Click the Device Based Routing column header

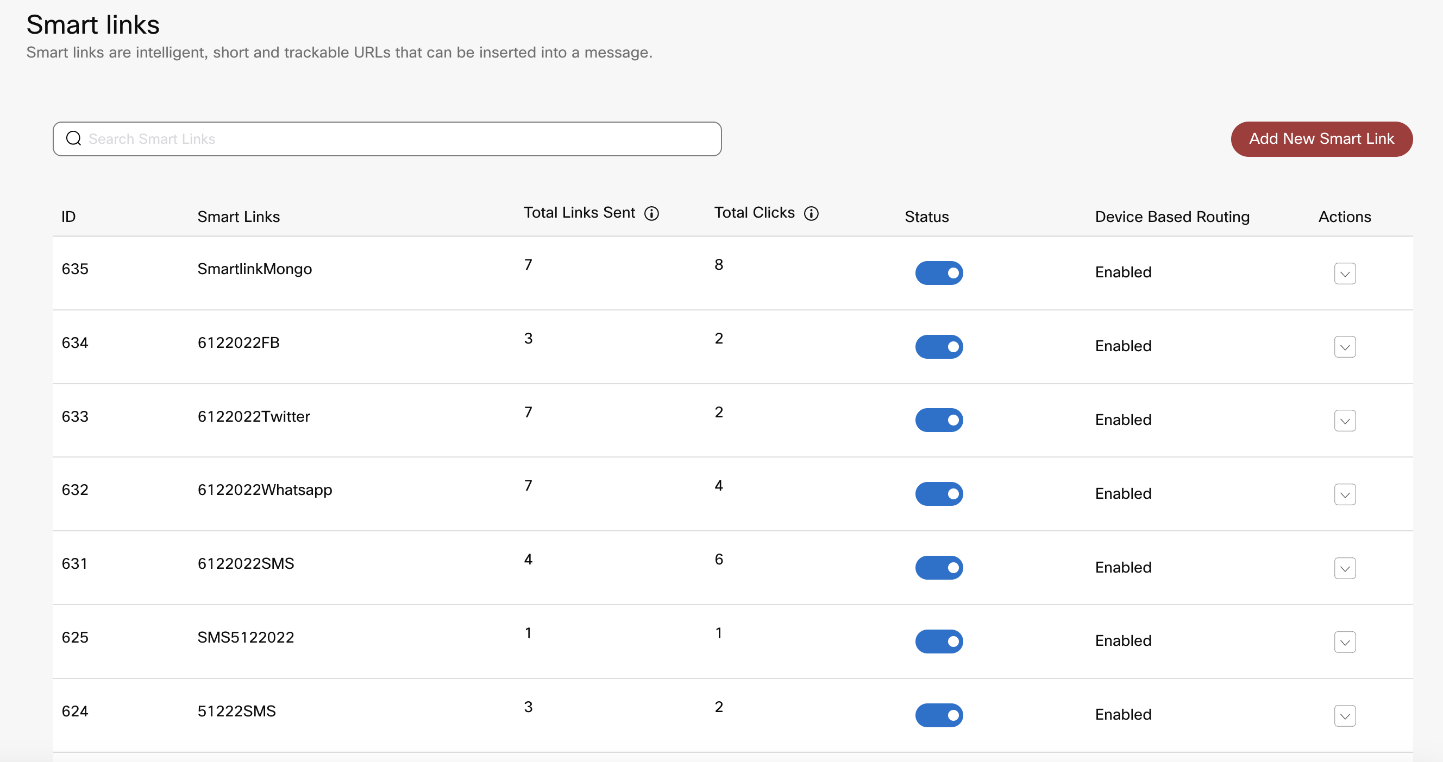[1172, 217]
